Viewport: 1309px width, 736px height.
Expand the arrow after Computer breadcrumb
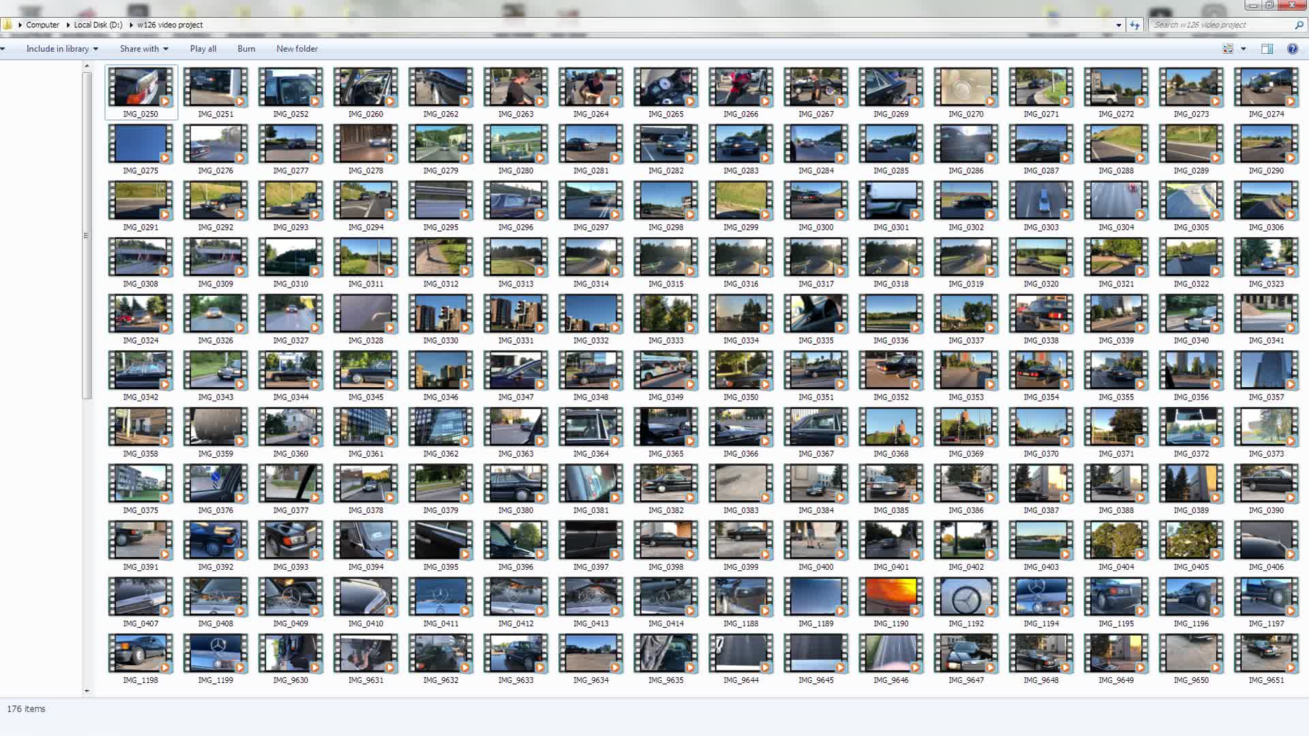67,25
